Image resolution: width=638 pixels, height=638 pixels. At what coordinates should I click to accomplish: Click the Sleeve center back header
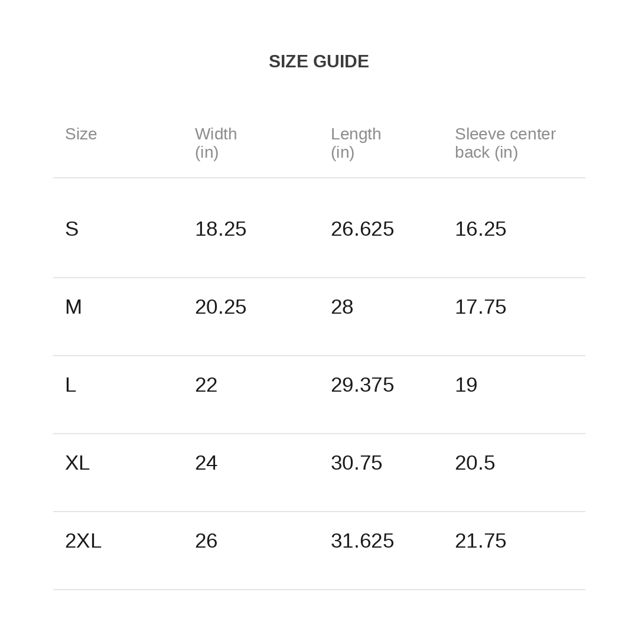[x=505, y=143]
